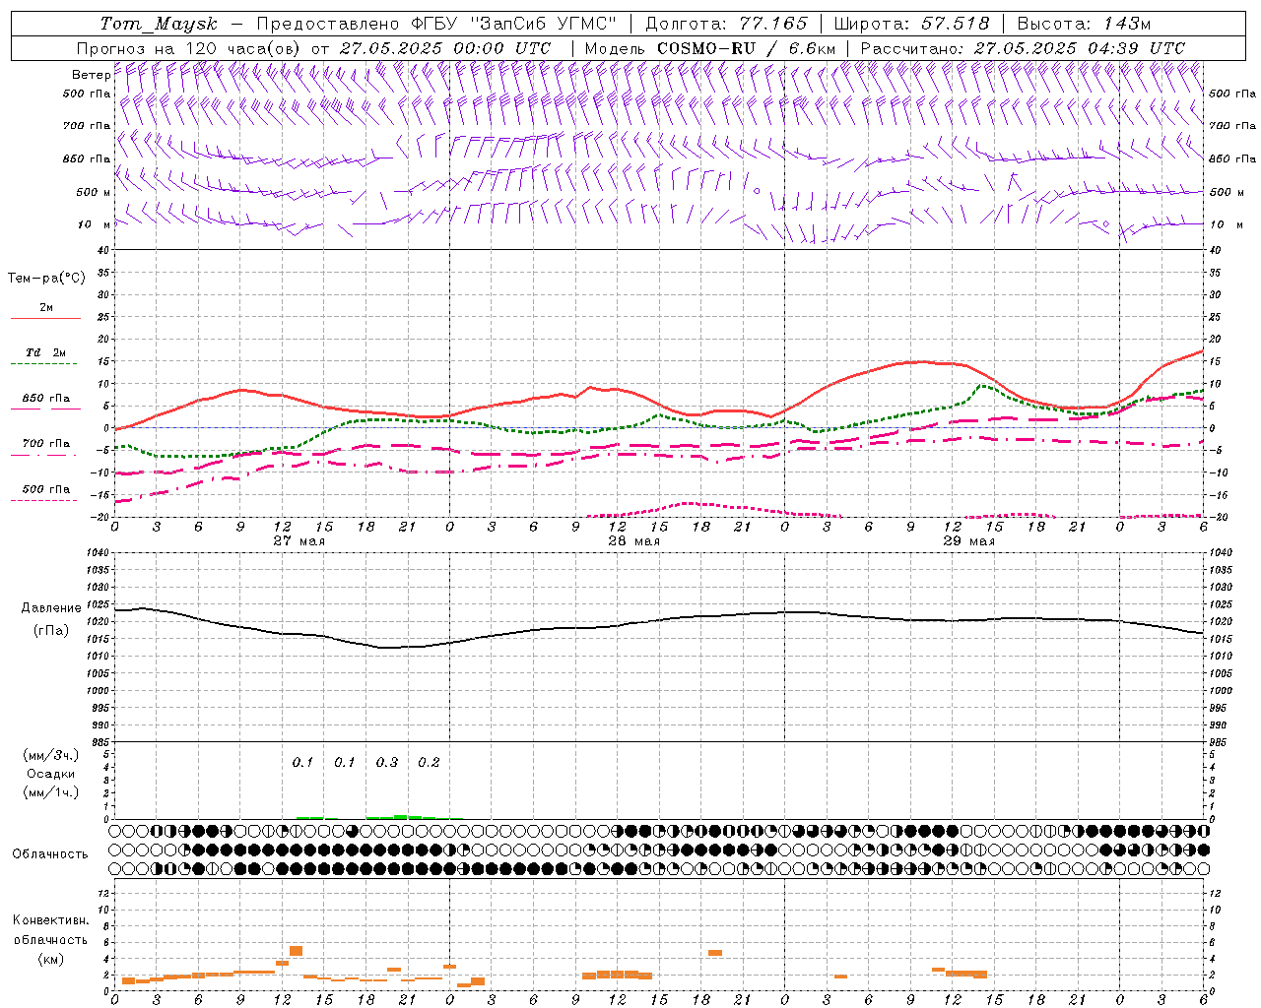Click the '27 мая' date label
The height and width of the screenshot is (1008, 1261).
(299, 541)
